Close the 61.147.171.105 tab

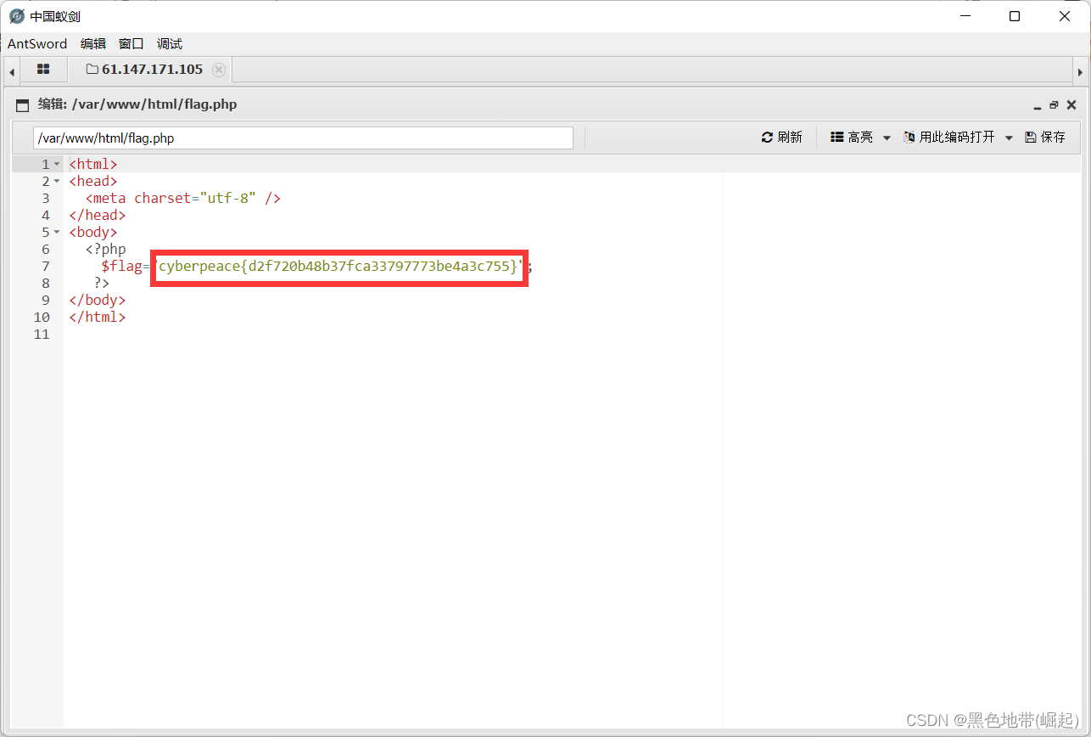(219, 70)
